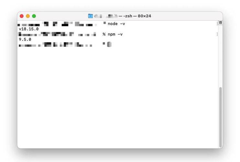
Task: Click the "npm -v" command text
Action: tap(115, 34)
